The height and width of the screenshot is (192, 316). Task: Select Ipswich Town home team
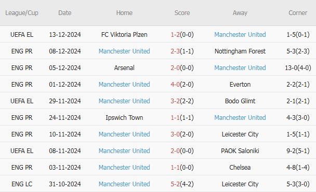pyautogui.click(x=124, y=117)
